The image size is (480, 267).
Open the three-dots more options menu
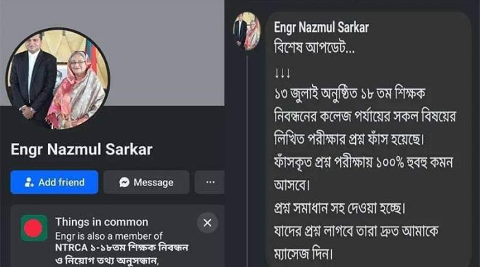[211, 182]
